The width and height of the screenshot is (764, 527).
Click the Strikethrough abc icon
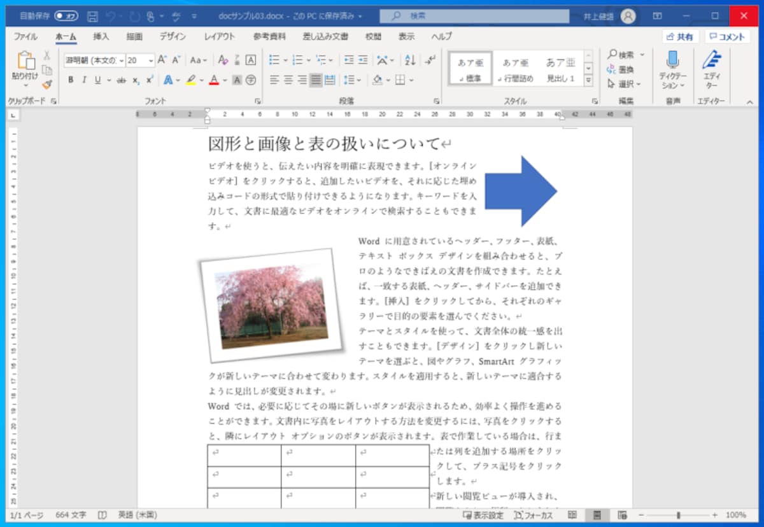122,80
